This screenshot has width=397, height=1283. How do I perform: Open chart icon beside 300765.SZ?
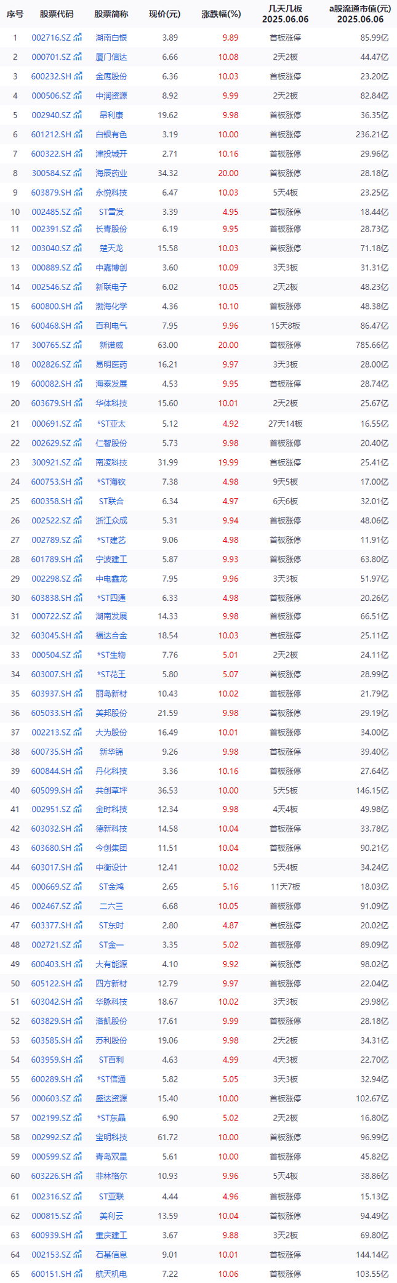coord(78,345)
